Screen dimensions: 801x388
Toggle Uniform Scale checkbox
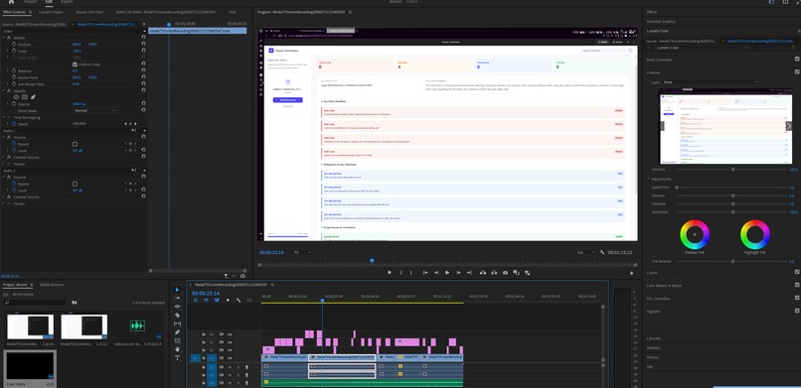76,65
